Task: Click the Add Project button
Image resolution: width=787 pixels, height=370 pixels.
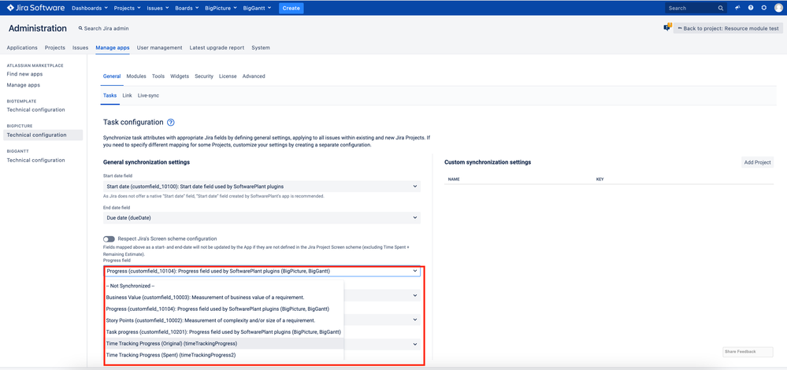Action: pyautogui.click(x=757, y=162)
